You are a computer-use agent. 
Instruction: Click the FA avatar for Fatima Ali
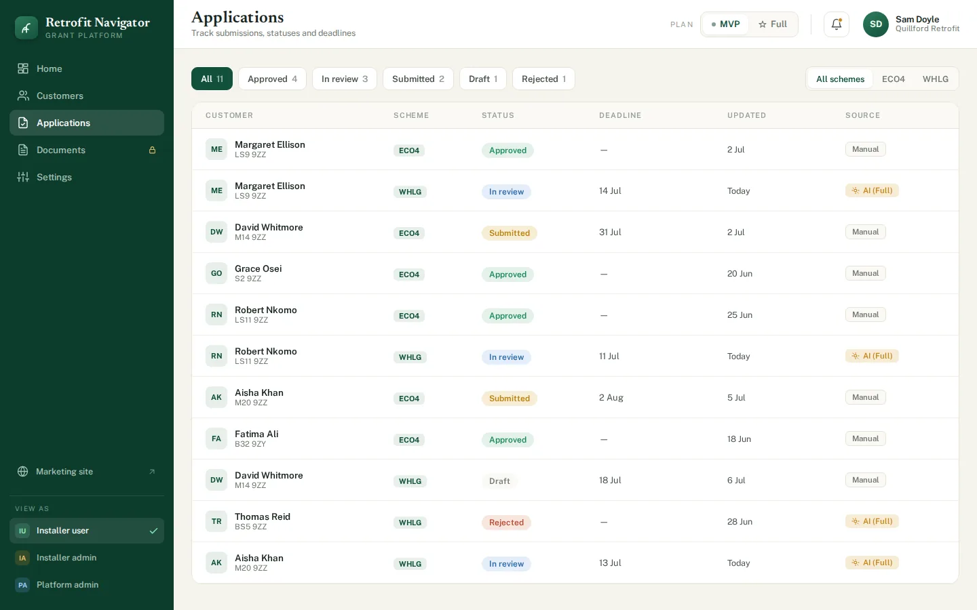216,439
